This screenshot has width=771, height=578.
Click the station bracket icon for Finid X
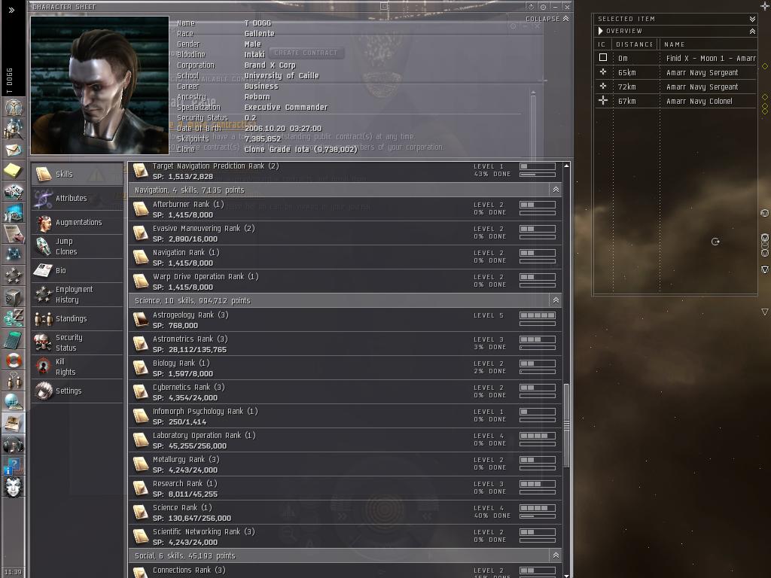click(x=603, y=57)
